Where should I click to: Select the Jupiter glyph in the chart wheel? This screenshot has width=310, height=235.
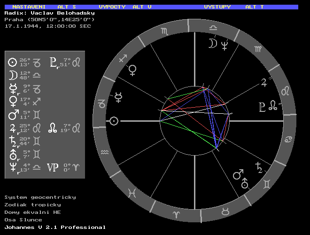tap(264, 83)
